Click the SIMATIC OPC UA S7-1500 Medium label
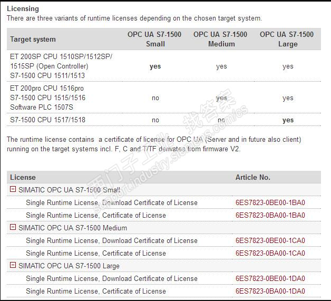Viewport: 331px width, 301px height. coord(73,228)
